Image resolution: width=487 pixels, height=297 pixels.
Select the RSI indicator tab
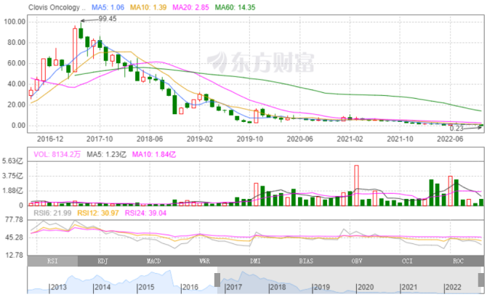(52, 259)
